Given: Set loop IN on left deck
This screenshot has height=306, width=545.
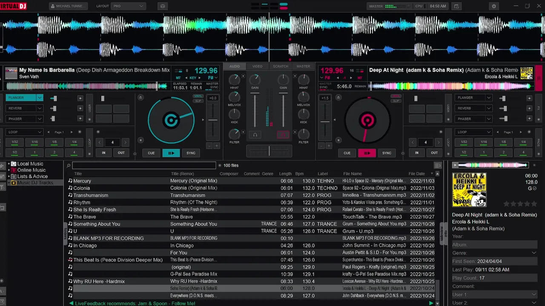Looking at the screenshot, I should point(103,153).
